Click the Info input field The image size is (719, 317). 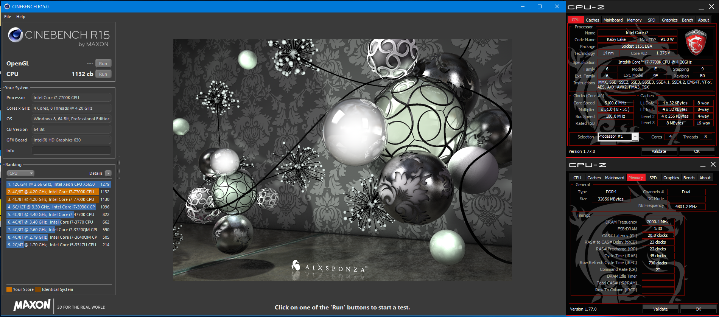(x=72, y=151)
